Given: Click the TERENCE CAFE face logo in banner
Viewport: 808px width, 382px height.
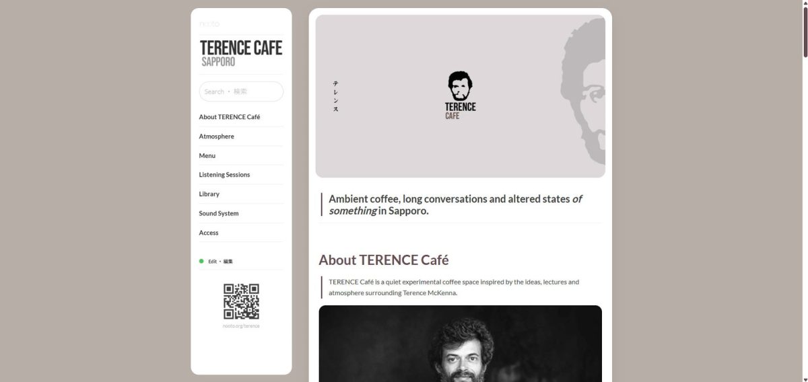Looking at the screenshot, I should coord(461,95).
